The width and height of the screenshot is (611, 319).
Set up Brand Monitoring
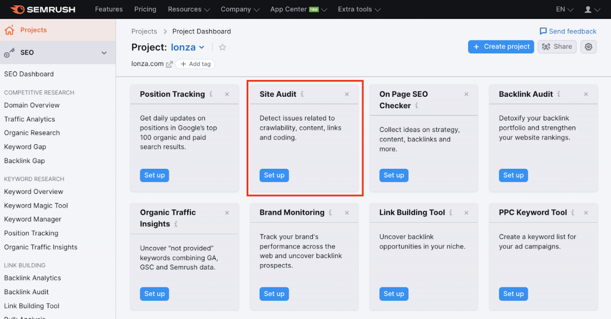click(x=274, y=294)
